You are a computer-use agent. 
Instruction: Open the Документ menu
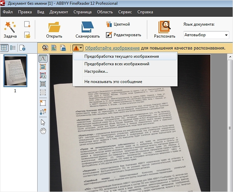pyautogui.click(x=59, y=12)
